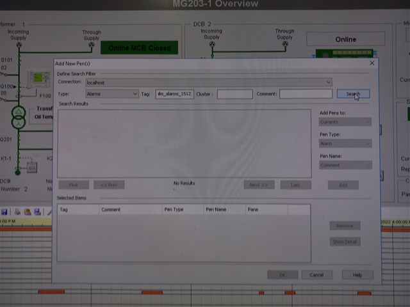Open the Connection dropdown showing localhost
This screenshot has height=307, width=410.
(209, 83)
